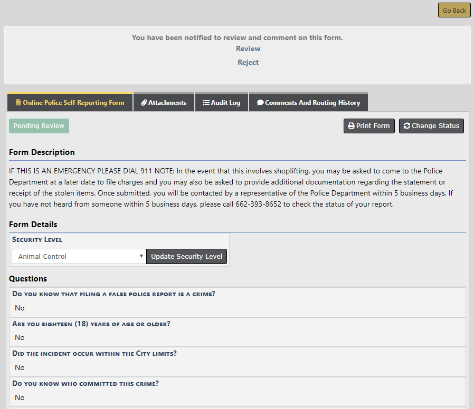This screenshot has height=409, width=474.
Task: Click the No answer under false police report question
Action: click(20, 308)
